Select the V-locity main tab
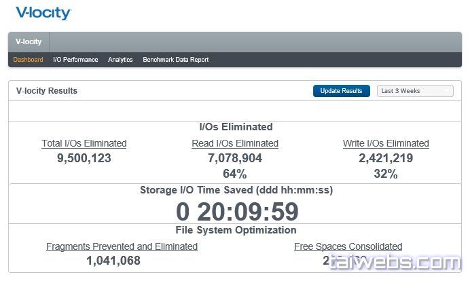The height and width of the screenshot is (281, 470). (29, 42)
